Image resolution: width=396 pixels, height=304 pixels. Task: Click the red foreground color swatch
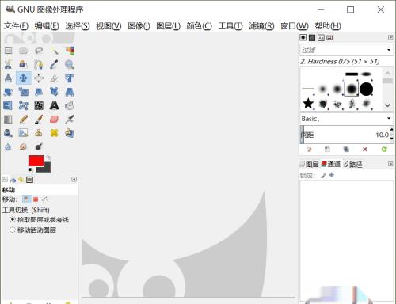click(36, 161)
